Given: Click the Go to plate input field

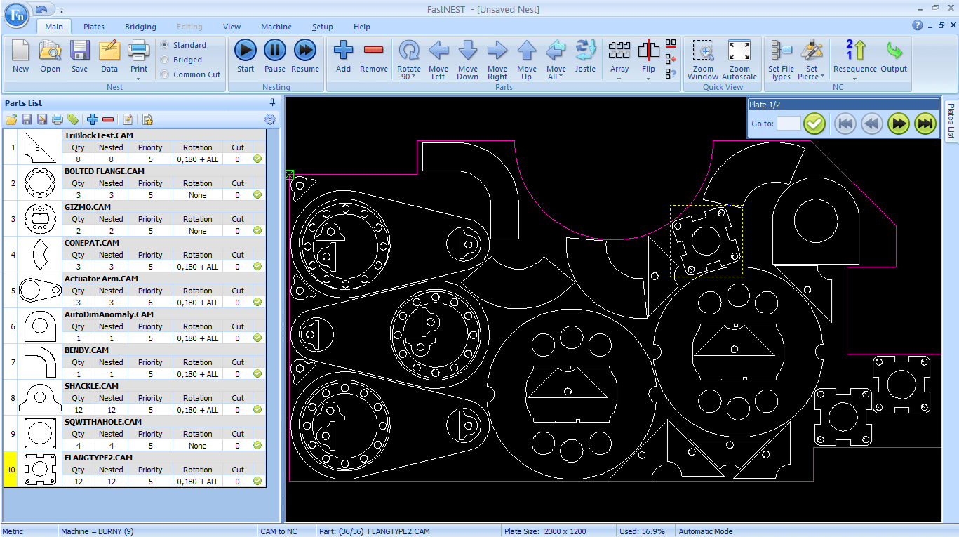Looking at the screenshot, I should click(789, 124).
